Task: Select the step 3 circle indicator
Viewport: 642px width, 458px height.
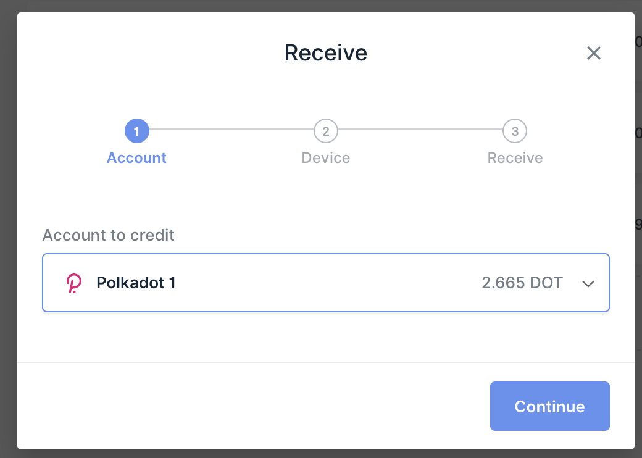Action: (x=515, y=131)
